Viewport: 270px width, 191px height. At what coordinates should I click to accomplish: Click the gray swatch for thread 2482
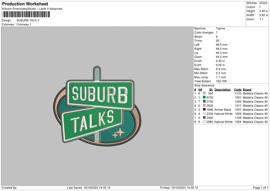point(204,117)
